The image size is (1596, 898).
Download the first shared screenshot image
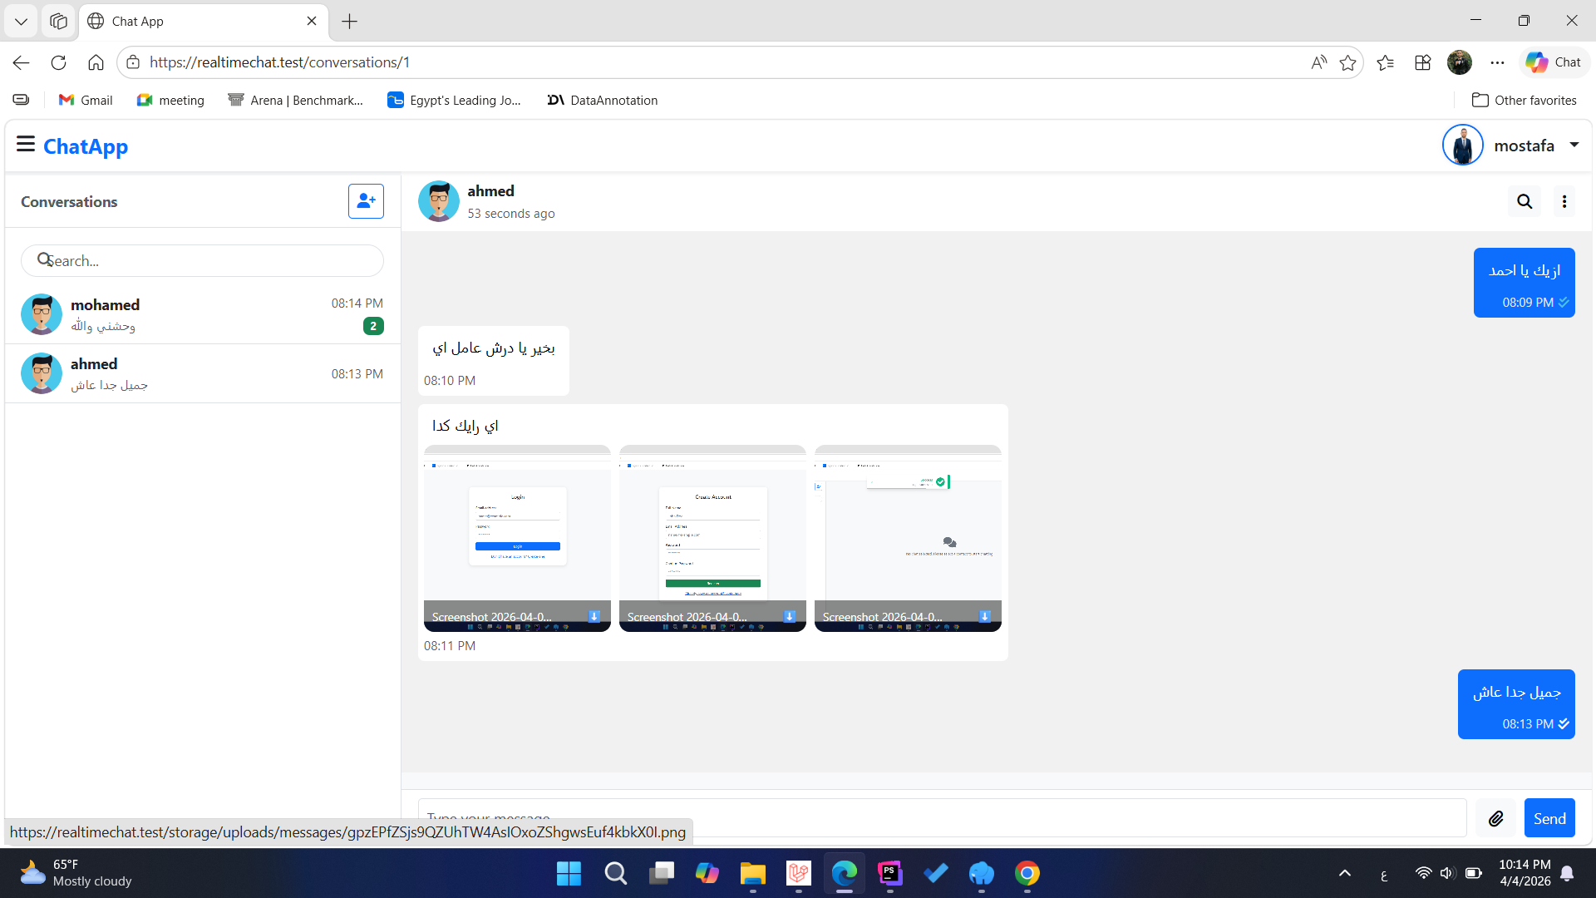594,616
